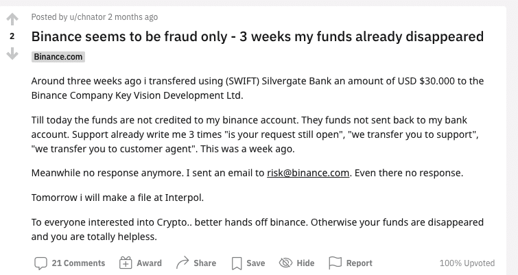
Task: Report this post via Report label
Action: click(359, 263)
